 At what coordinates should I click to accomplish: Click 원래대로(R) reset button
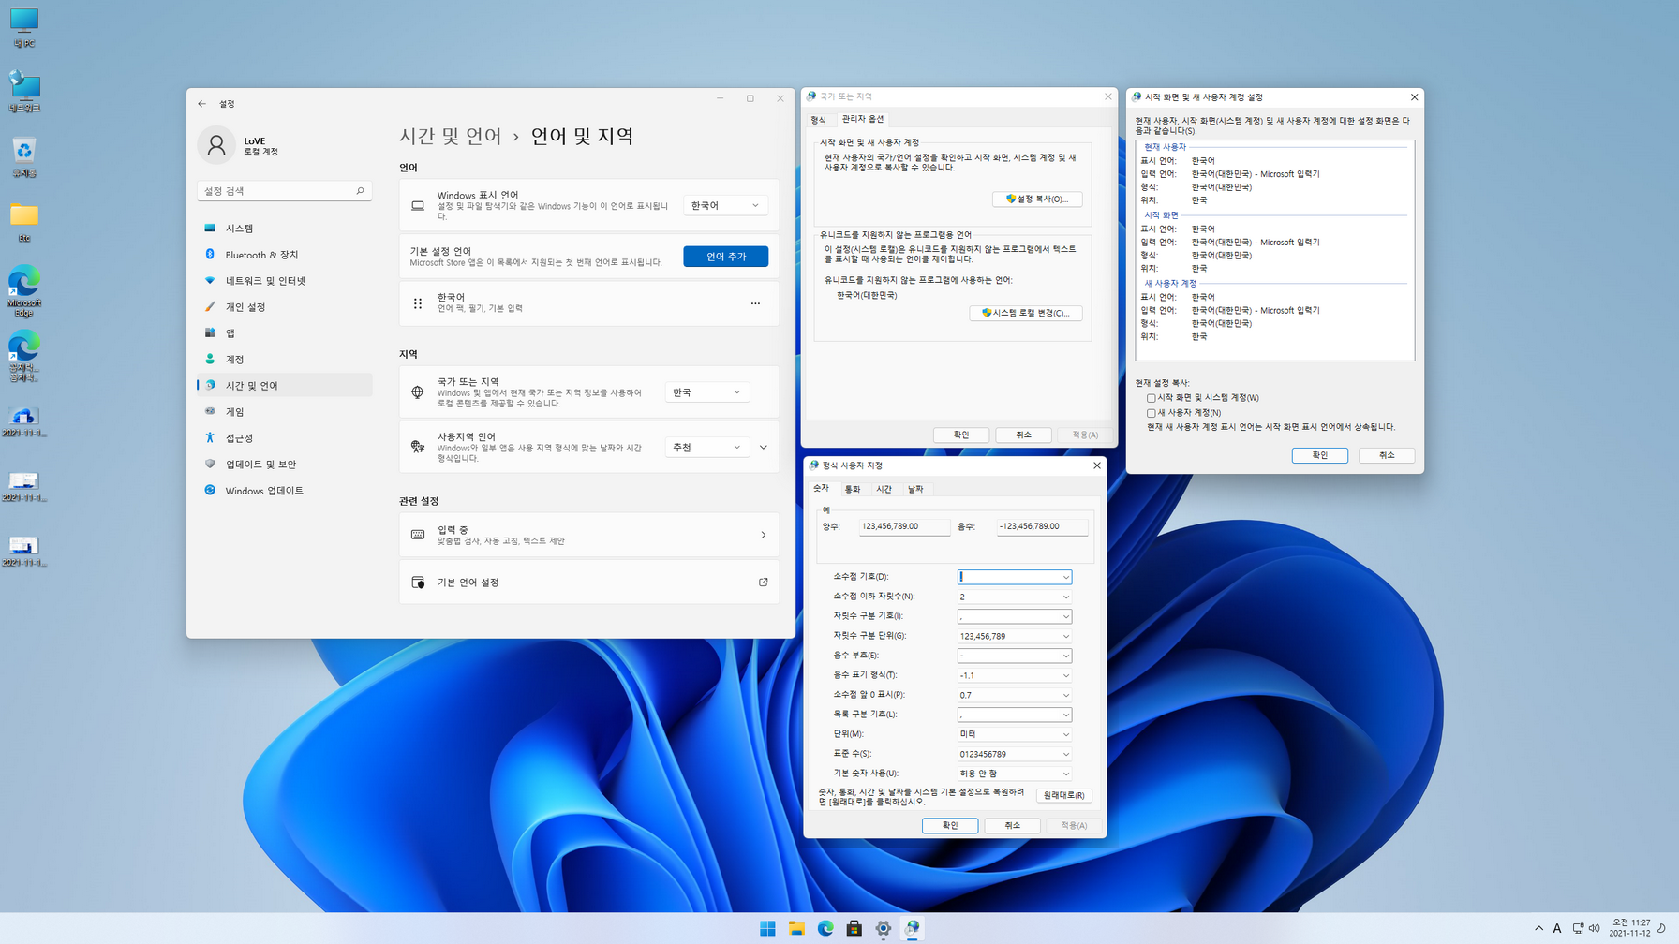1064,795
